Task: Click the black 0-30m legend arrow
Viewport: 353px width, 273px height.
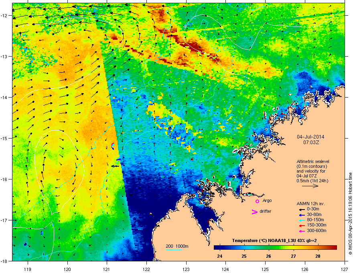Action: click(302, 210)
